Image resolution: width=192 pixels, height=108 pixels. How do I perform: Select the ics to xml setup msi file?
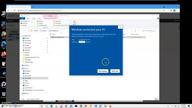59,37
